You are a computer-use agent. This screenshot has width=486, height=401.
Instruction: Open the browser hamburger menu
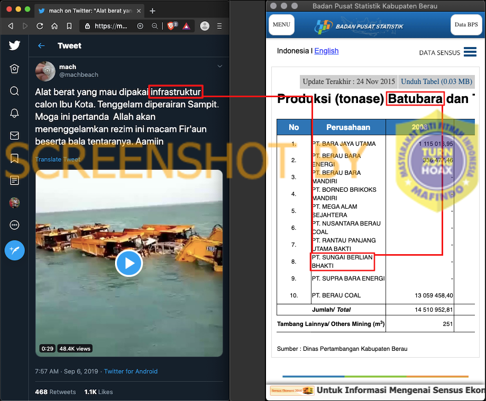[219, 26]
